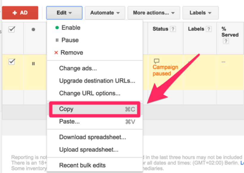Click Recent bulk edits entry
The height and width of the screenshot is (173, 244).
(82, 165)
